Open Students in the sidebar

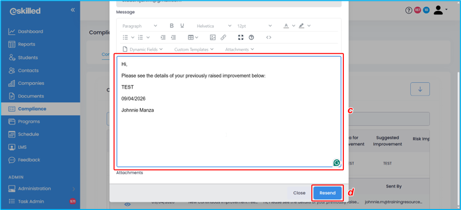[28, 58]
